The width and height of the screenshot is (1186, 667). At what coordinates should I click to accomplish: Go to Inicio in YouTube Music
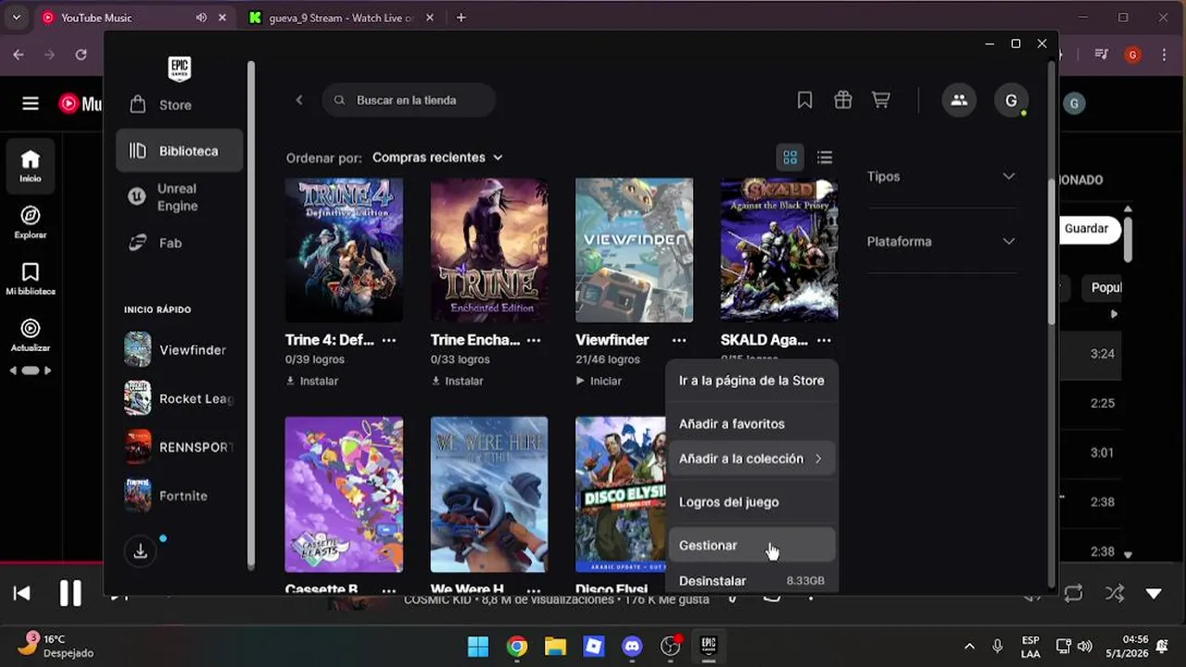[31, 166]
